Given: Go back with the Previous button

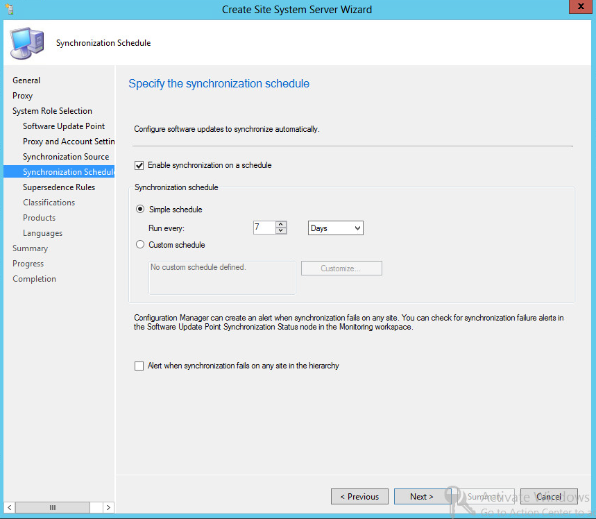Looking at the screenshot, I should [359, 496].
